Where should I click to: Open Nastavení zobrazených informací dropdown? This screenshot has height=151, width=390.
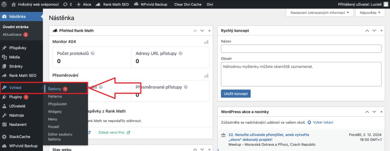coord(320,13)
